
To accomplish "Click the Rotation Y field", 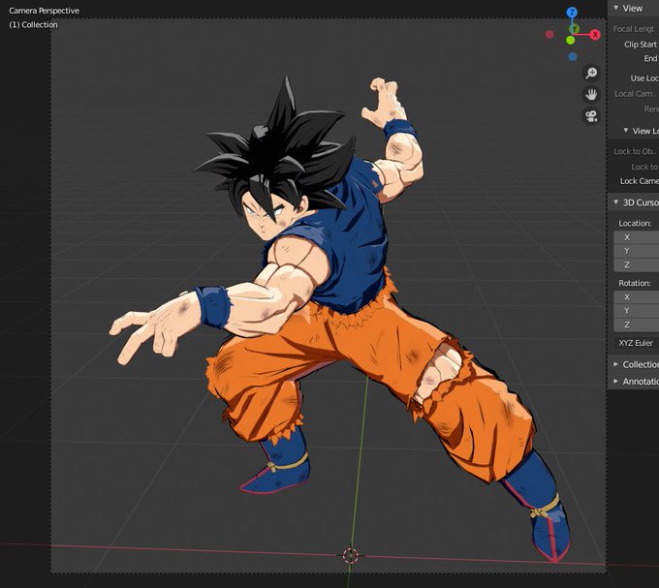I will [x=637, y=310].
